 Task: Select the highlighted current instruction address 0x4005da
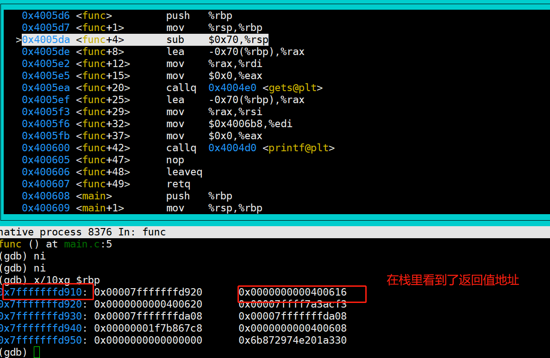coord(45,40)
